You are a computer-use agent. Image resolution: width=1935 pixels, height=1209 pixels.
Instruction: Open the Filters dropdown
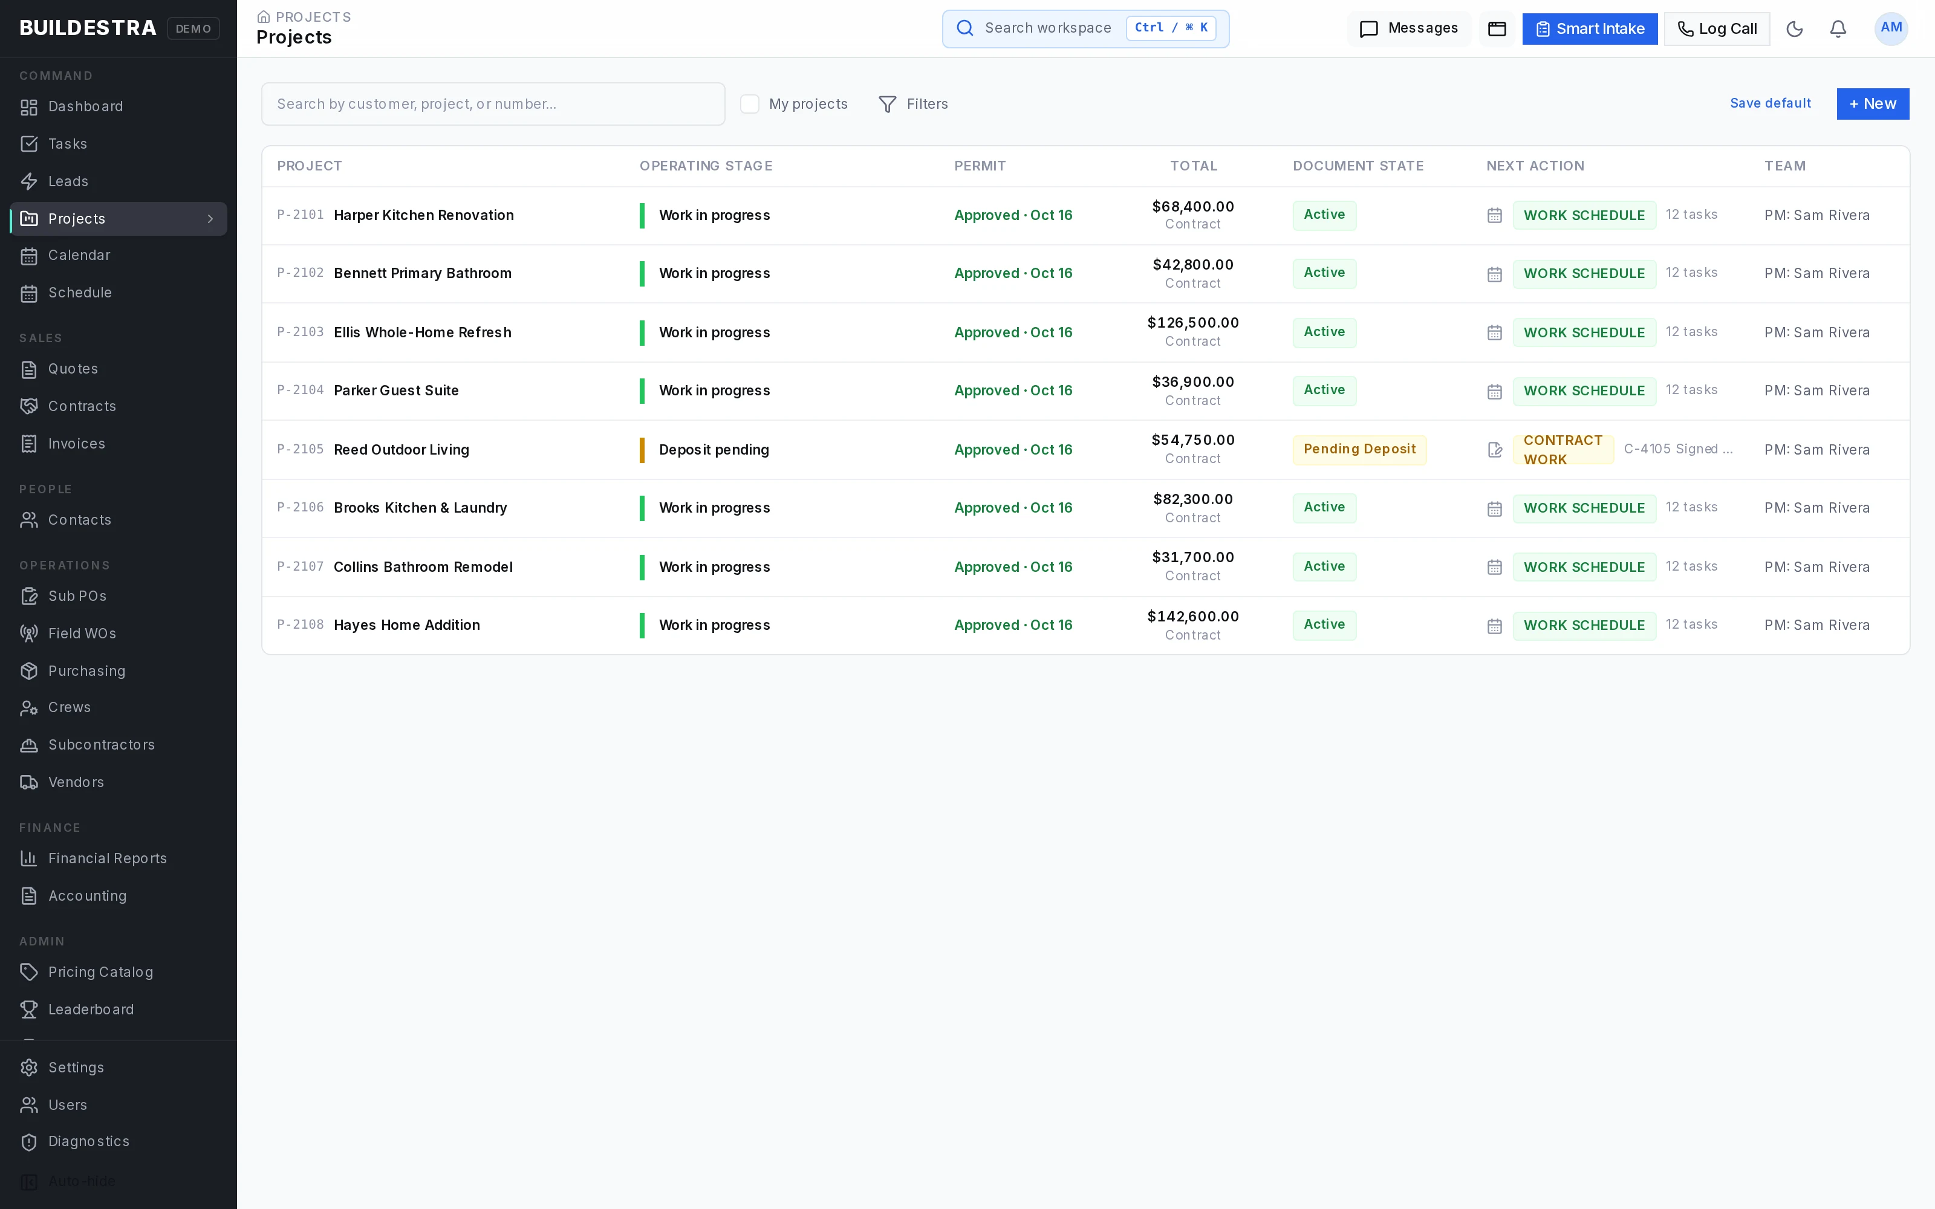tap(913, 104)
